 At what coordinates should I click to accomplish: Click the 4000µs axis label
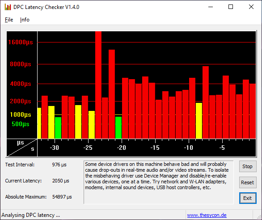click(x=21, y=84)
